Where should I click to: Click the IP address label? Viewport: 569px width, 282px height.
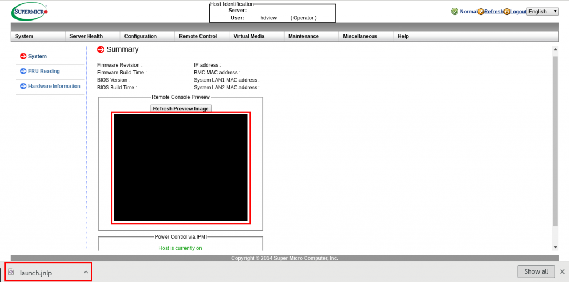pos(208,65)
